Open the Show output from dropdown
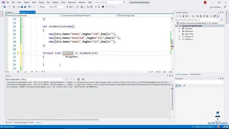 [x=42, y=80]
